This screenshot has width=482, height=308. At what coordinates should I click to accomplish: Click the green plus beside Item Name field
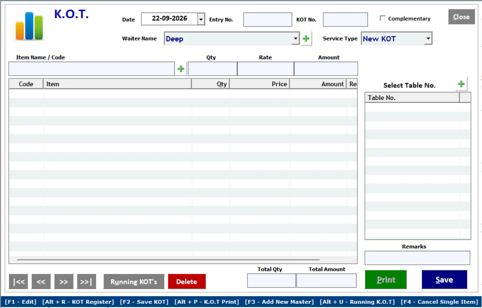click(181, 69)
